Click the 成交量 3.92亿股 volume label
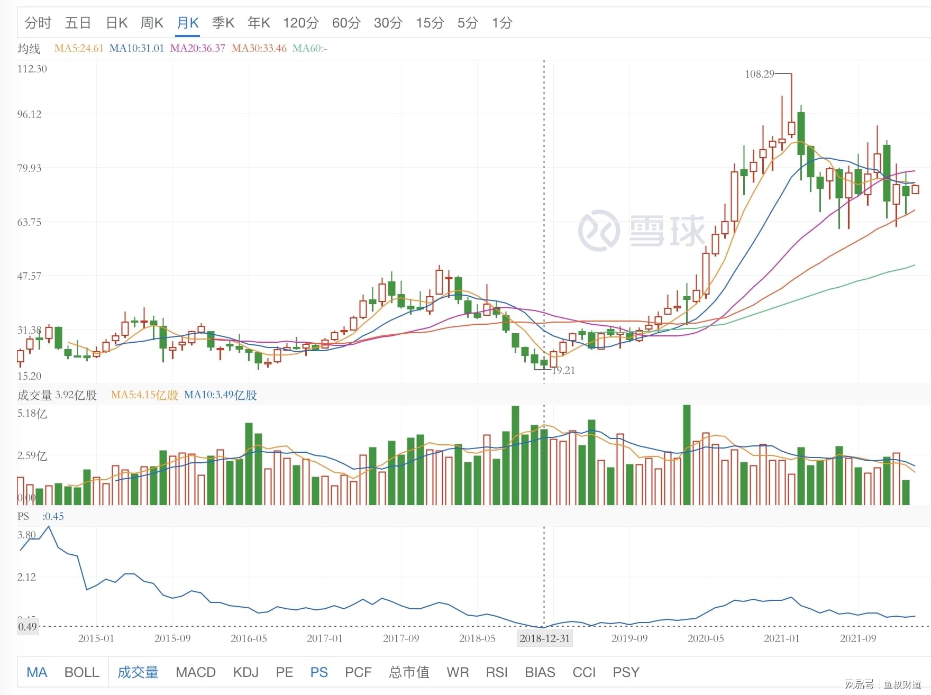The width and height of the screenshot is (931, 695). click(x=57, y=395)
